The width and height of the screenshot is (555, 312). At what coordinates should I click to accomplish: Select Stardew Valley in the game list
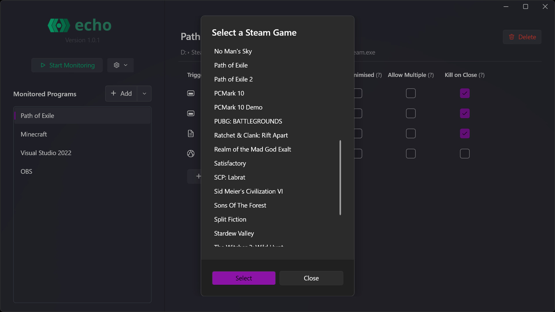point(234,233)
